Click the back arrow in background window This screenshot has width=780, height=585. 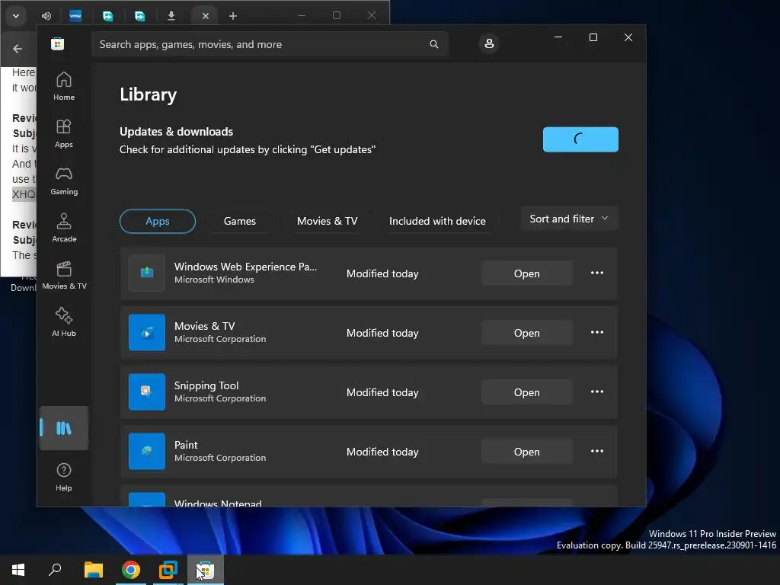tap(18, 49)
